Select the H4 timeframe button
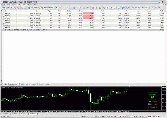Image resolution: width=167 pixels, height=118 pixels. (x=149, y=8)
